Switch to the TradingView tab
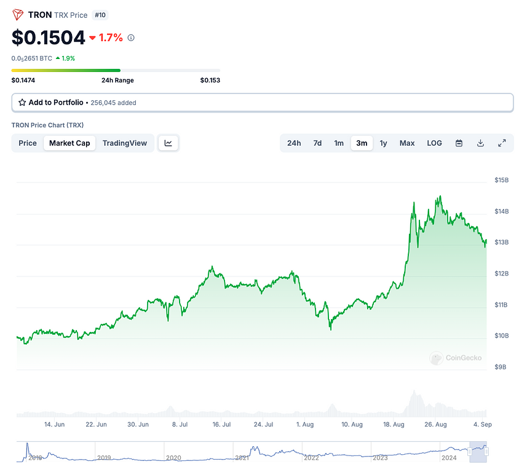This screenshot has width=519, height=472. 125,143
